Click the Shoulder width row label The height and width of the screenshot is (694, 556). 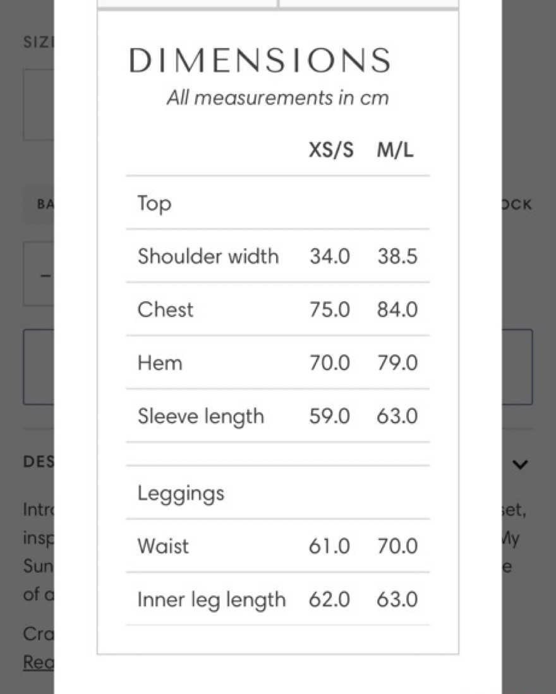(208, 256)
